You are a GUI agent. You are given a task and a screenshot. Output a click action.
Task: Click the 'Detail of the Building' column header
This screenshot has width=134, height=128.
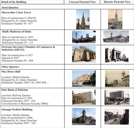(14, 2)
